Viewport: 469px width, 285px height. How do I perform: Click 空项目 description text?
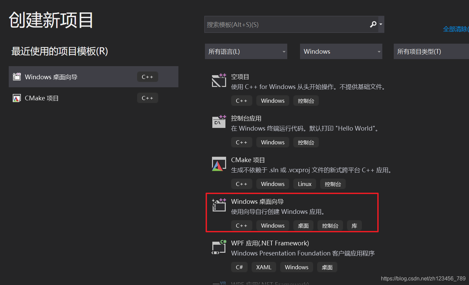(x=308, y=87)
